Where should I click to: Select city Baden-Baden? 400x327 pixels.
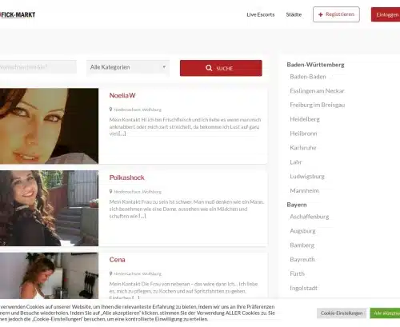pos(308,77)
